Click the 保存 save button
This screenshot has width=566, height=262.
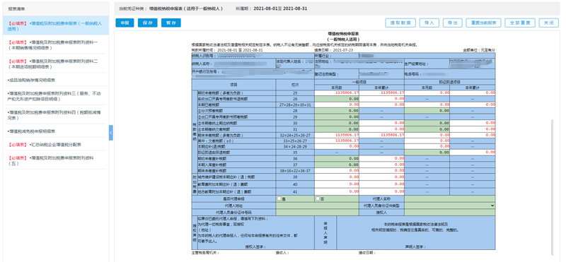point(147,23)
